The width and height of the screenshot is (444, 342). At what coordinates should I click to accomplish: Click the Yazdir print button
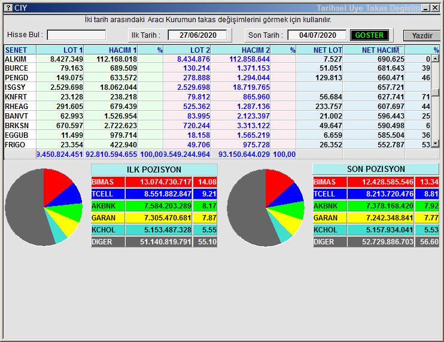coord(422,36)
